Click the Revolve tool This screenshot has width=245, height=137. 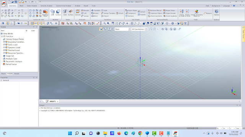[x=85, y=10]
